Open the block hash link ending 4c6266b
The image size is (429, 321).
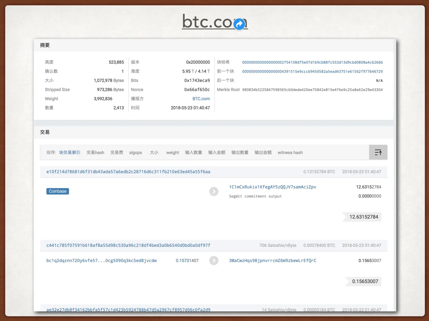pos(312,62)
